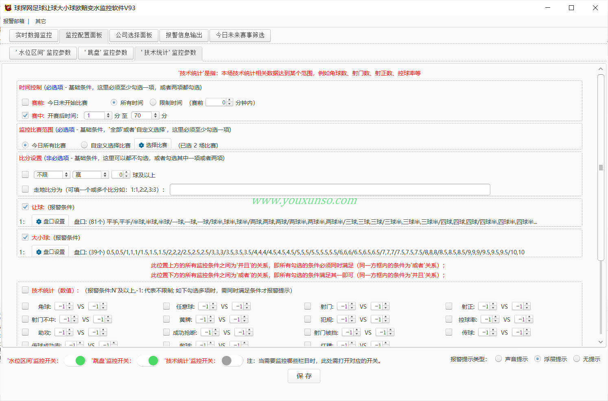The width and height of the screenshot is (608, 401).
Task: Click the 走地比分 text input field
Action: [330, 189]
